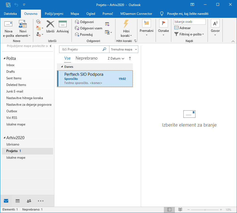Switch to Pošlji/prejmi tab
Viewport: 237px width, 213px height.
(x=54, y=14)
